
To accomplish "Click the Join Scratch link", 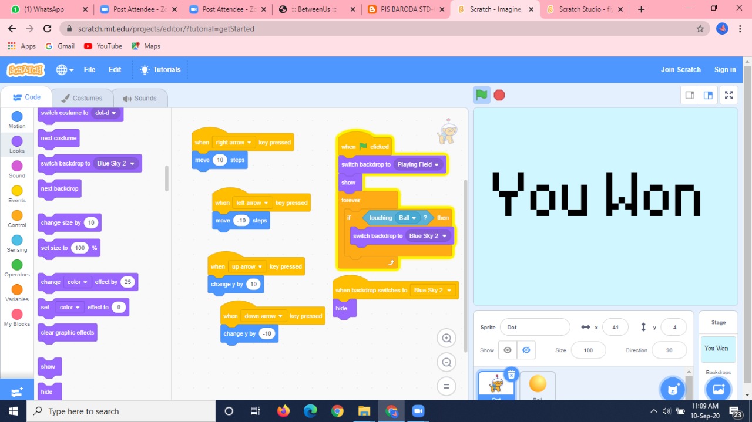I will tap(681, 69).
